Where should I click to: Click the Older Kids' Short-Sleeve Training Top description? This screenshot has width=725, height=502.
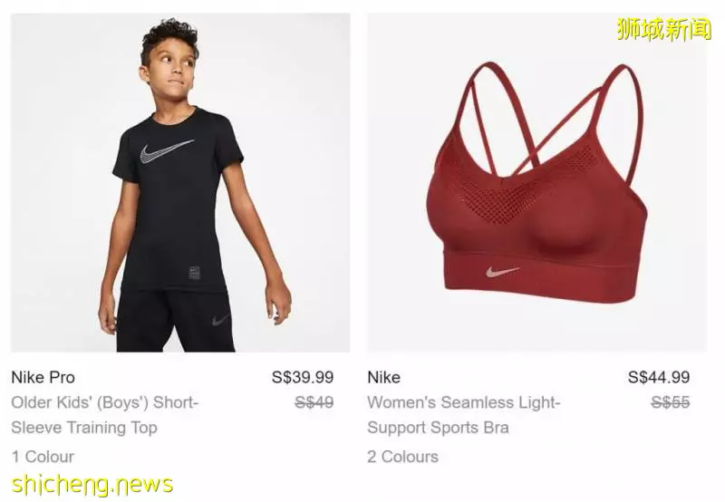coord(104,415)
